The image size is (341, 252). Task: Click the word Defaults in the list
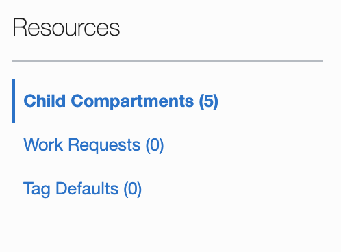[87, 188]
